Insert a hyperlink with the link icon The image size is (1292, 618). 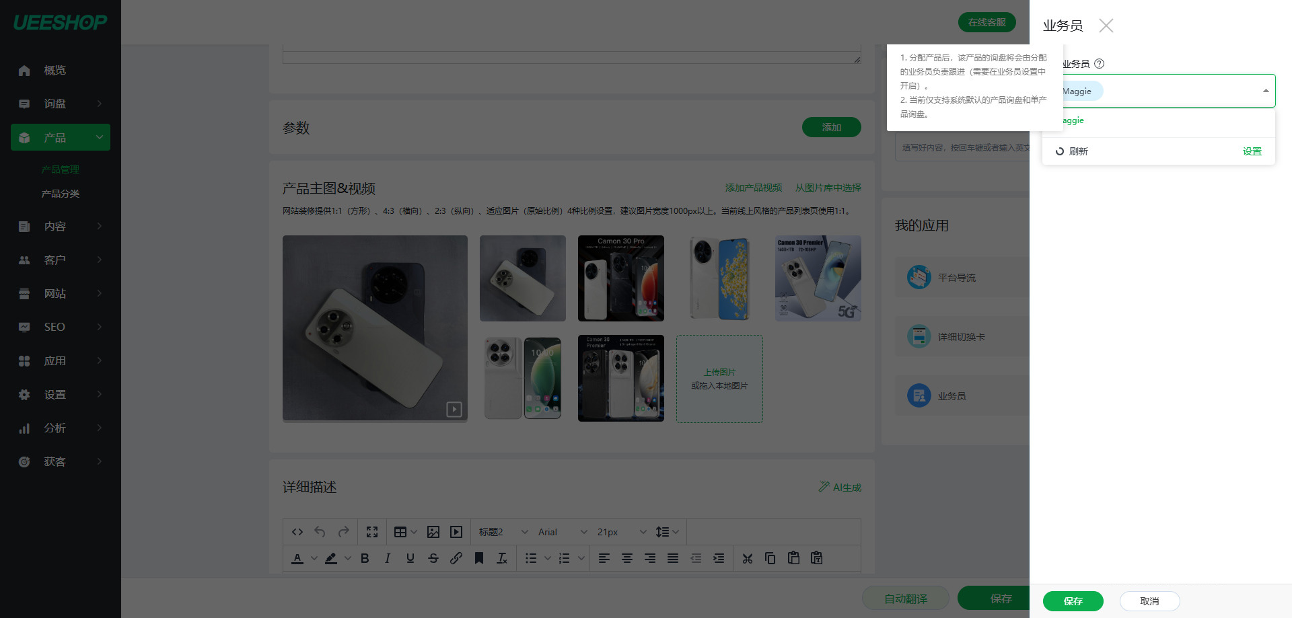[x=456, y=558]
